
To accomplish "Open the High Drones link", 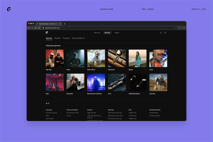I will tap(92, 113).
